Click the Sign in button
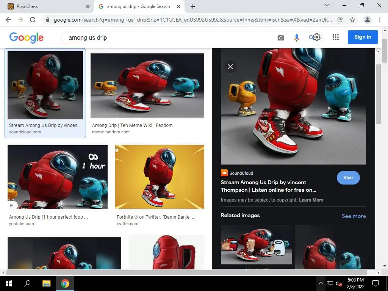The height and width of the screenshot is (291, 388). click(x=363, y=37)
